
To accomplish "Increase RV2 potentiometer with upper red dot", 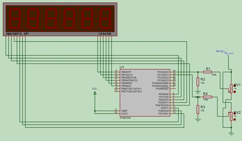I will click(x=235, y=114).
